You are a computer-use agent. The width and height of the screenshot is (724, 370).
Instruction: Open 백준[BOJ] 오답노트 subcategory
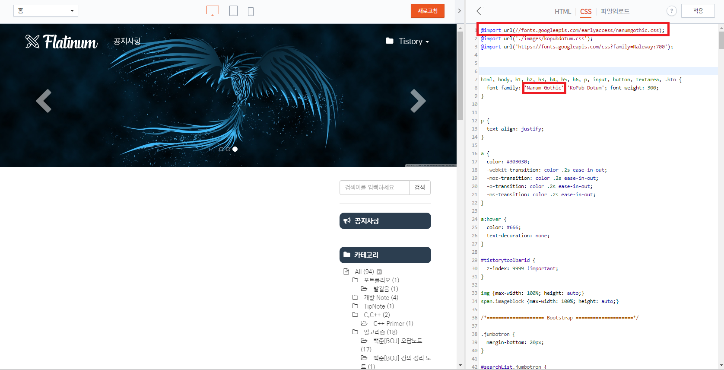click(x=398, y=341)
